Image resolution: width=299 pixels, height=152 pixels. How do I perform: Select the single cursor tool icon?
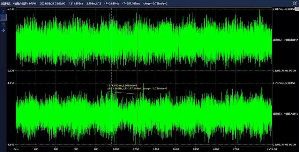pyautogui.click(x=3, y=10)
